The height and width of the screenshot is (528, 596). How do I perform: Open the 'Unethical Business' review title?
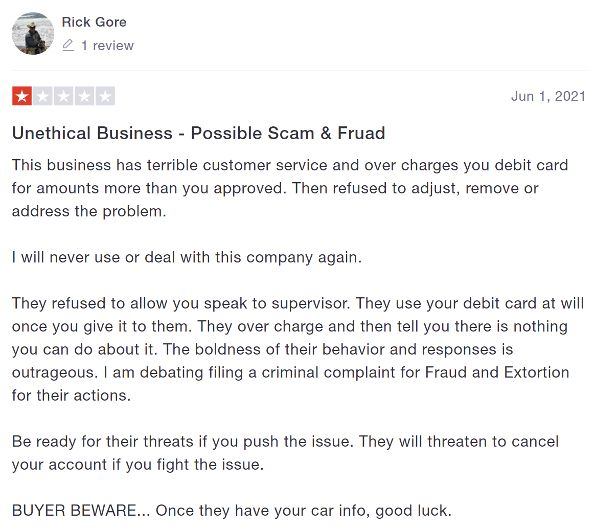198,133
